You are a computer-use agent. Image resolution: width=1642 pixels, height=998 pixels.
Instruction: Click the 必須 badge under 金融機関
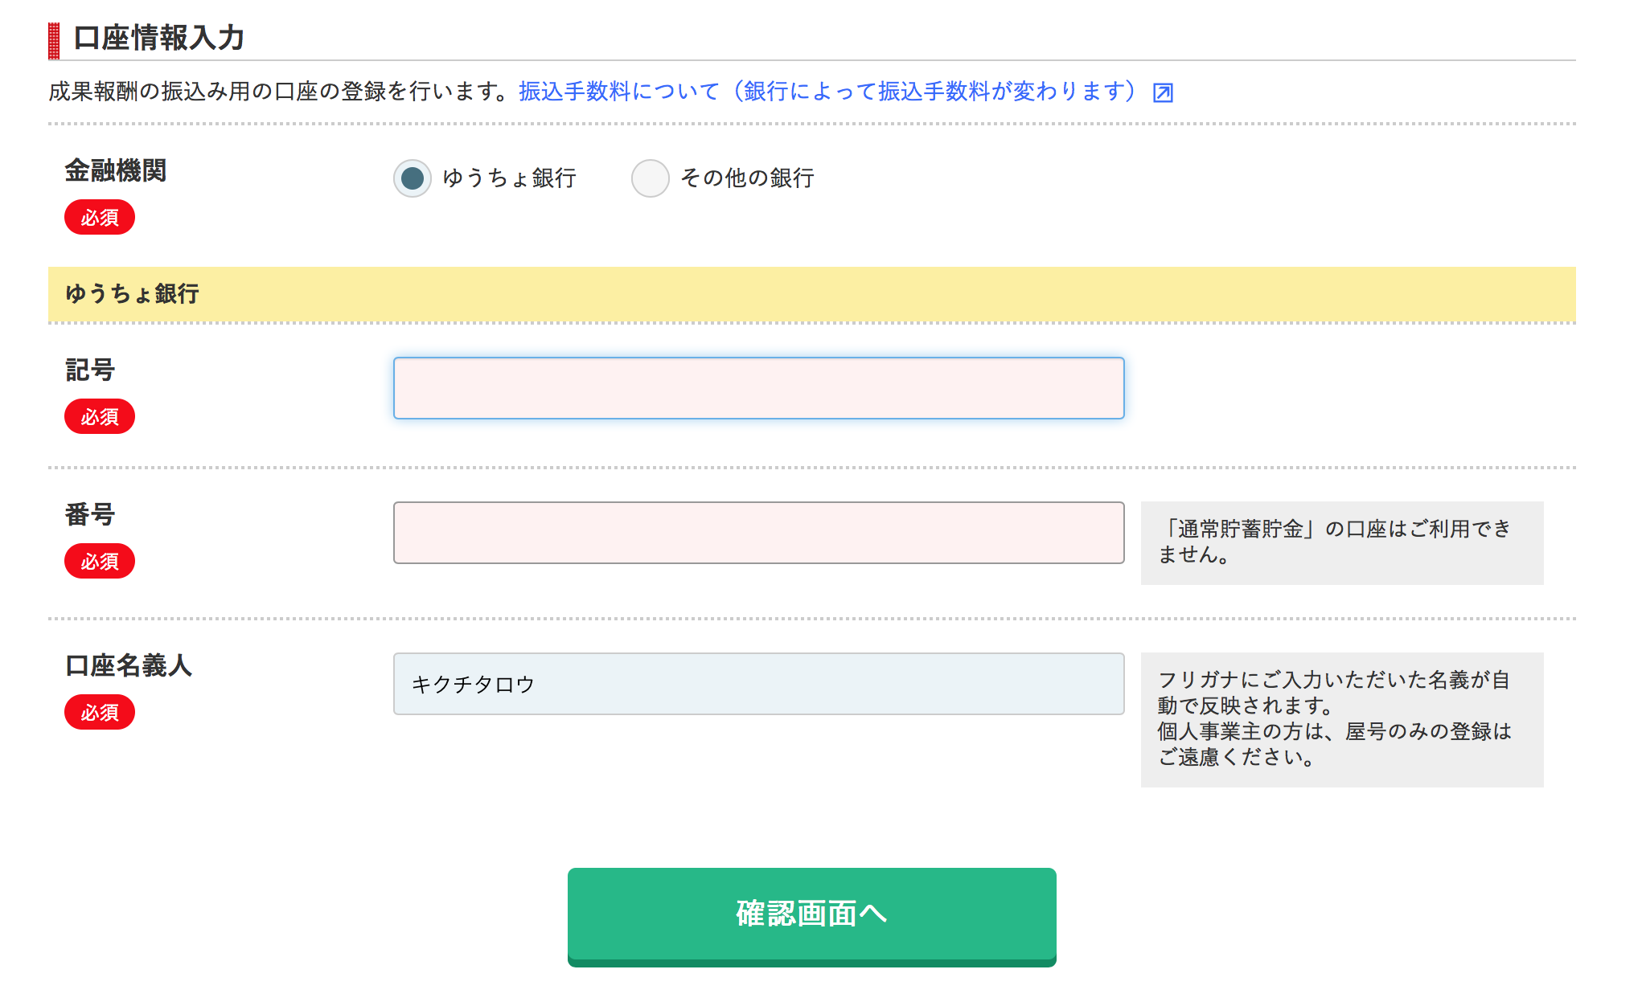pos(100,218)
